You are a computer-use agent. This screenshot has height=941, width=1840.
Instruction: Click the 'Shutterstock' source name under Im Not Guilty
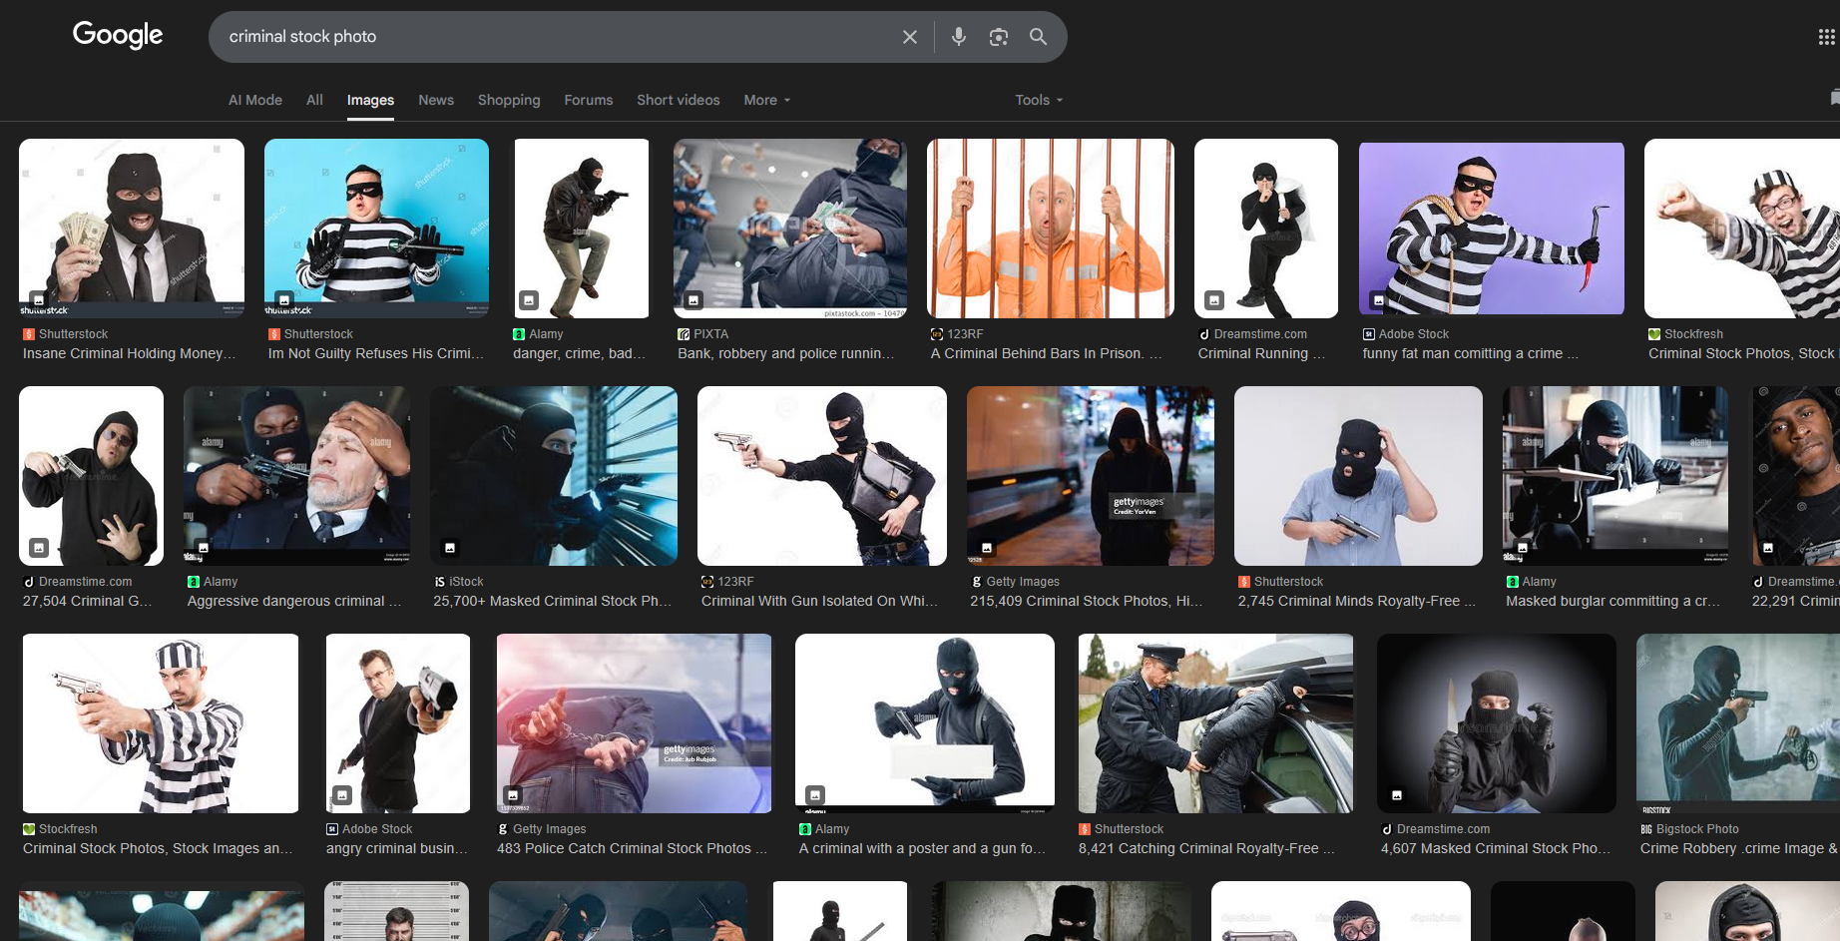(x=318, y=334)
